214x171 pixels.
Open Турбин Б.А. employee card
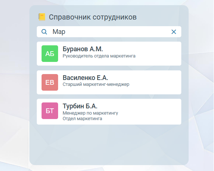109,112
